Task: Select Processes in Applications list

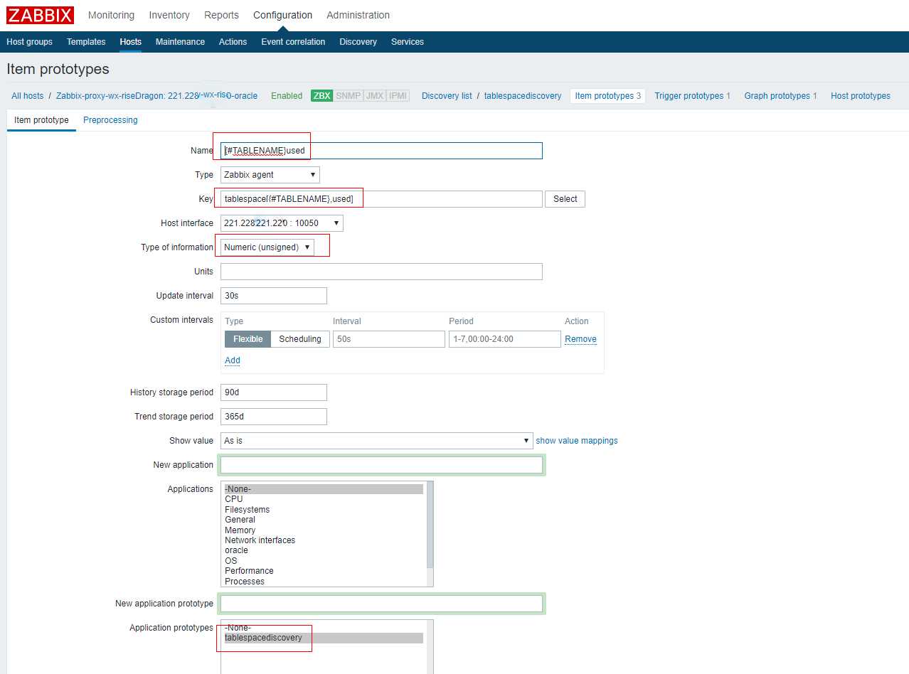Action: pos(324,582)
